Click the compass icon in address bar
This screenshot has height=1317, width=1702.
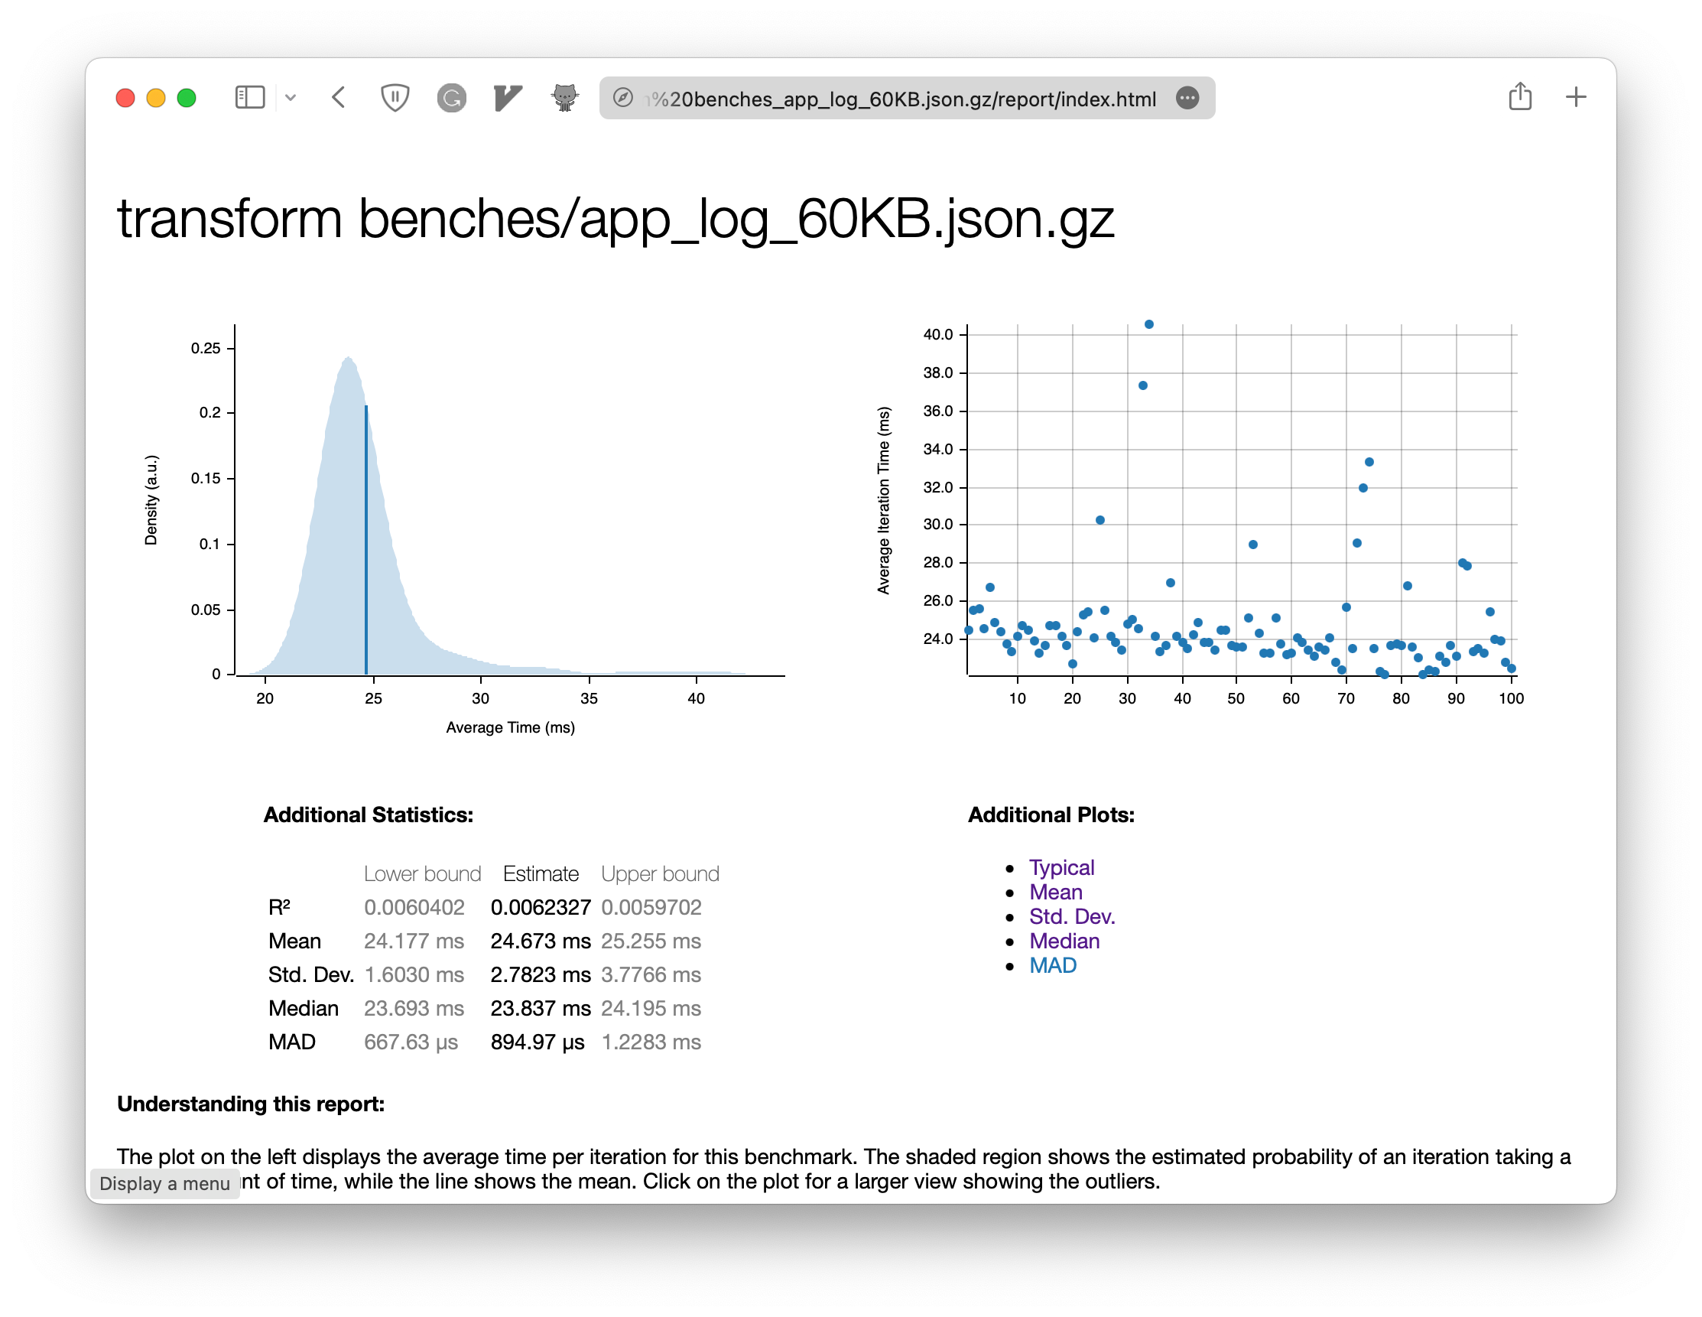click(x=622, y=97)
